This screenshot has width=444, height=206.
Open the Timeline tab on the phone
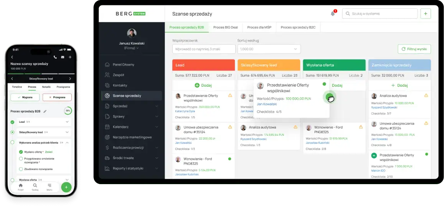(17, 87)
